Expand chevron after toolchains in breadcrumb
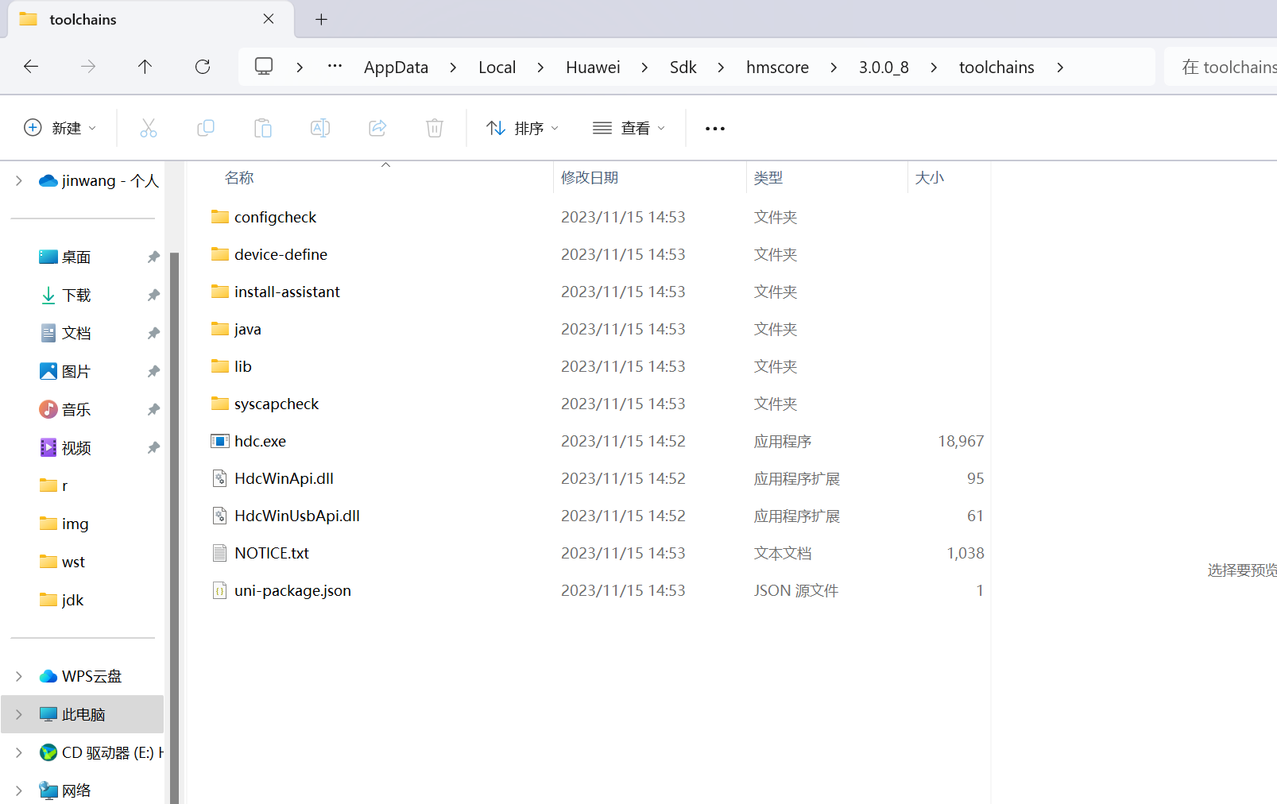 [1060, 68]
